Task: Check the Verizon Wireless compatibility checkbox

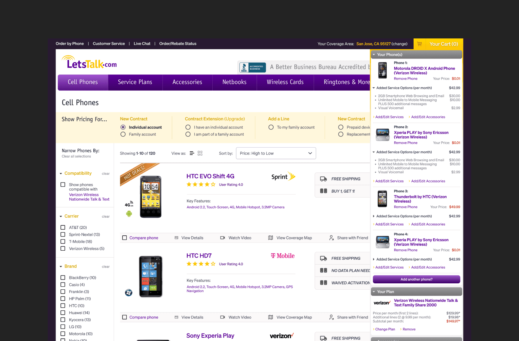Action: (x=63, y=185)
